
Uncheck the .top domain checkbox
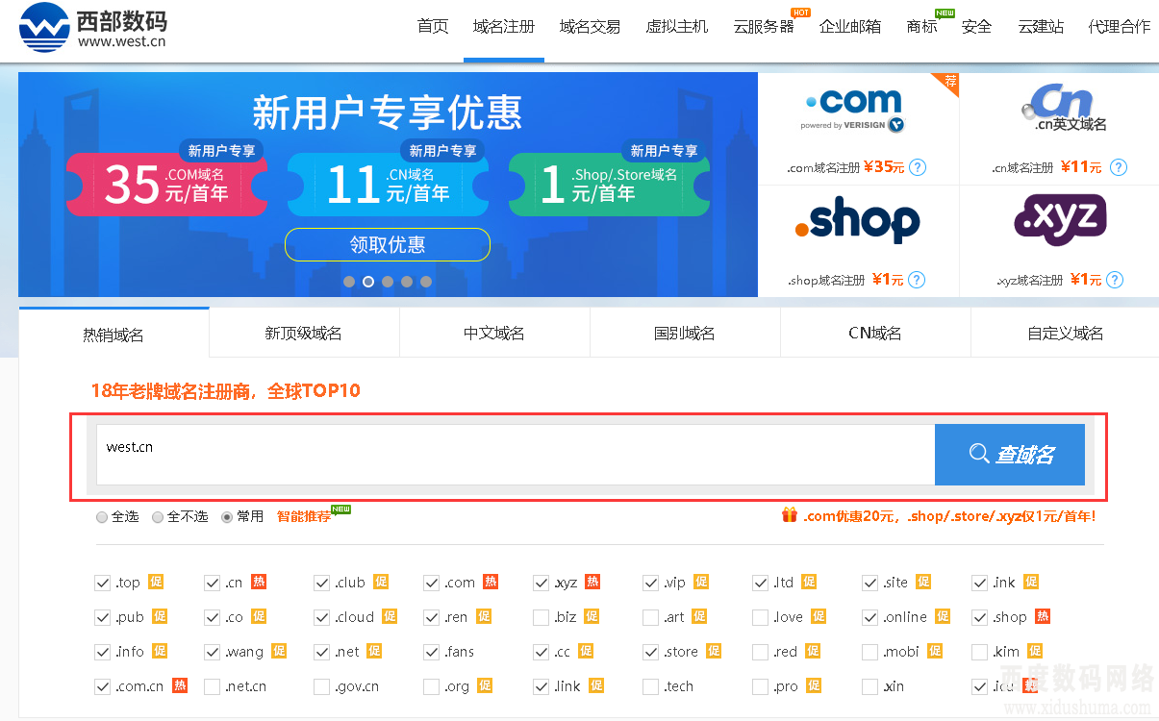[x=103, y=583]
